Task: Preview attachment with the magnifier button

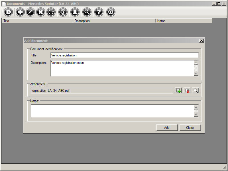Action: pyautogui.click(x=195, y=91)
